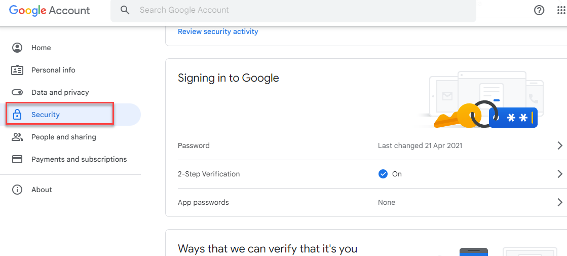Click the Data and privacy toggle icon
Viewport: 567px width, 256px height.
17,93
